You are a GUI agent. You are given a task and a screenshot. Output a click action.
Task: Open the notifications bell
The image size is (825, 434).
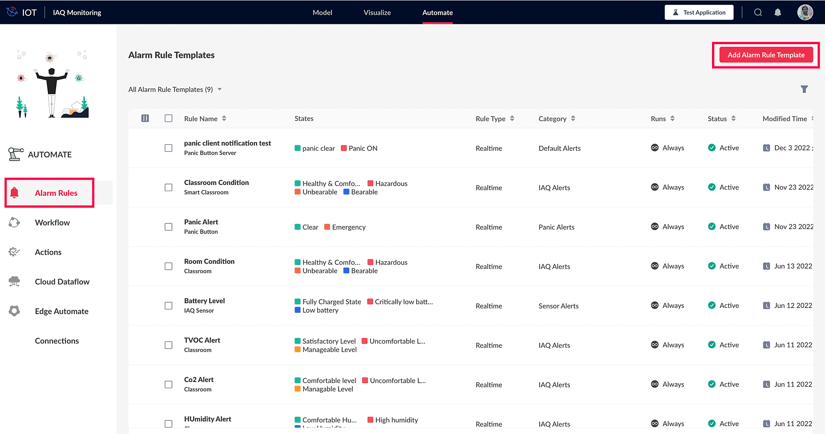(x=778, y=12)
